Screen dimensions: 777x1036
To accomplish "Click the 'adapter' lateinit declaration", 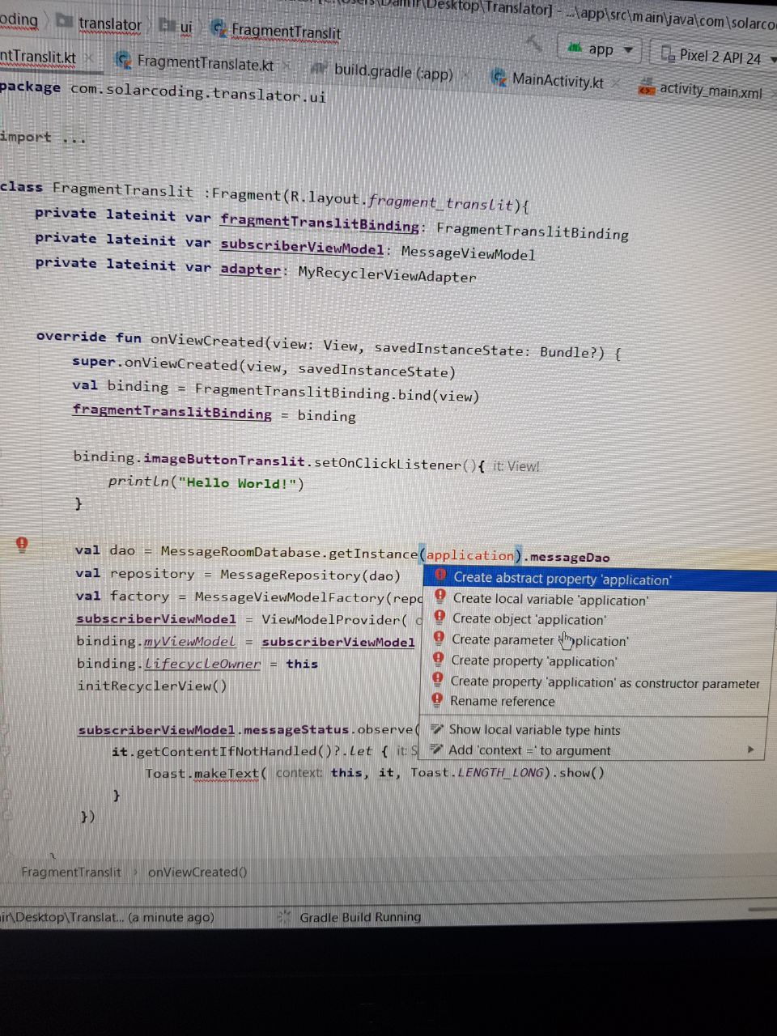I will [251, 270].
